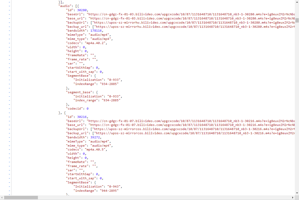Collapse the first "SegmentBase" object via gutter dash
The image size is (299, 200).
(9, 76)
